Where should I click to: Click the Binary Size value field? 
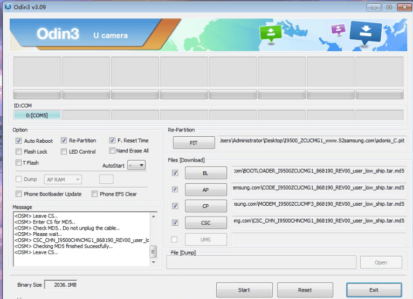pos(61,284)
